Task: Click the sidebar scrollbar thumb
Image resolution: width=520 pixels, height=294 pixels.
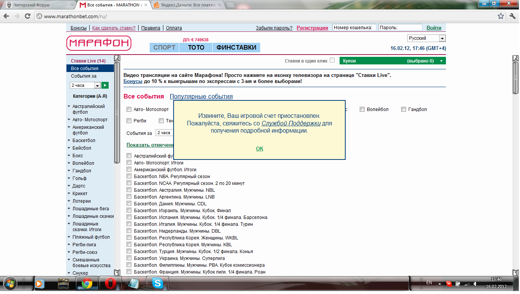Action: (117, 112)
